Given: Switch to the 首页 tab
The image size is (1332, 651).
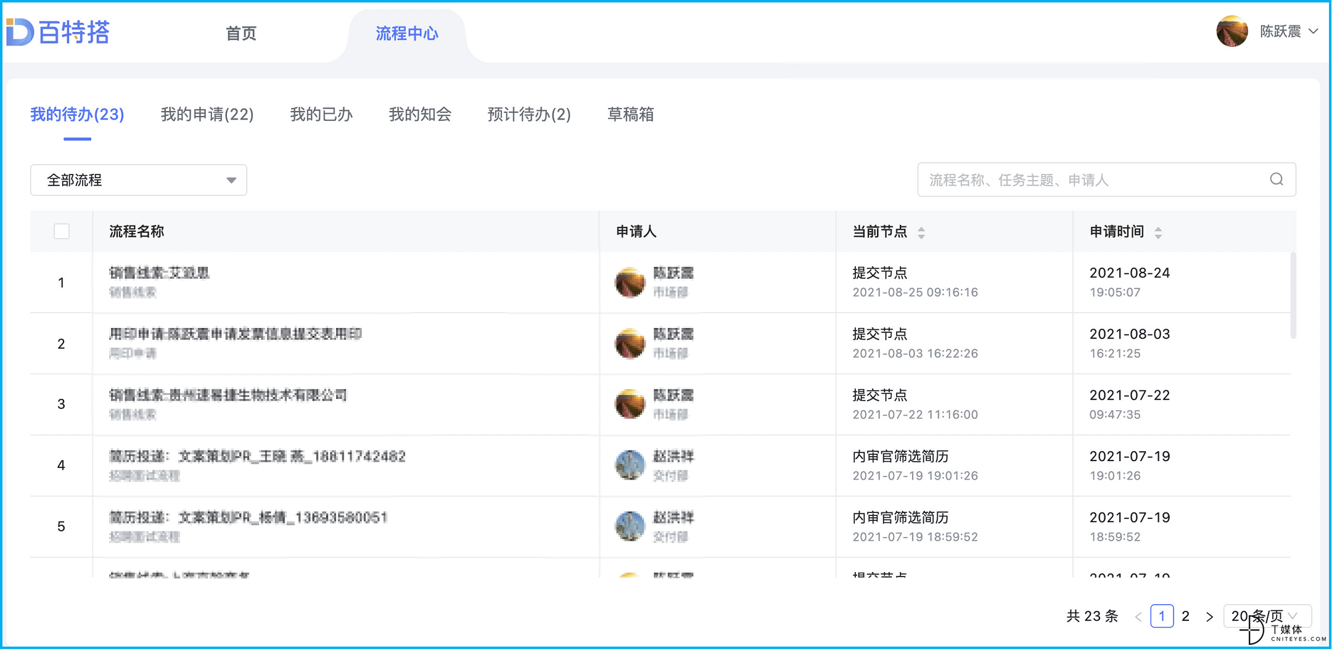Looking at the screenshot, I should click(241, 33).
